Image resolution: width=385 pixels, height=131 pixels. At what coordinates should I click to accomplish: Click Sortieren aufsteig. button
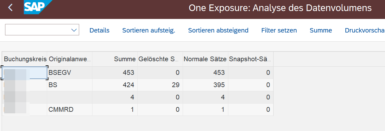149,30
